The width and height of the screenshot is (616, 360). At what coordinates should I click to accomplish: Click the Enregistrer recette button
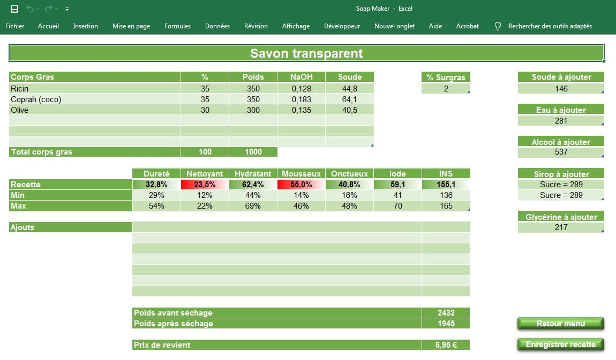coord(560,344)
